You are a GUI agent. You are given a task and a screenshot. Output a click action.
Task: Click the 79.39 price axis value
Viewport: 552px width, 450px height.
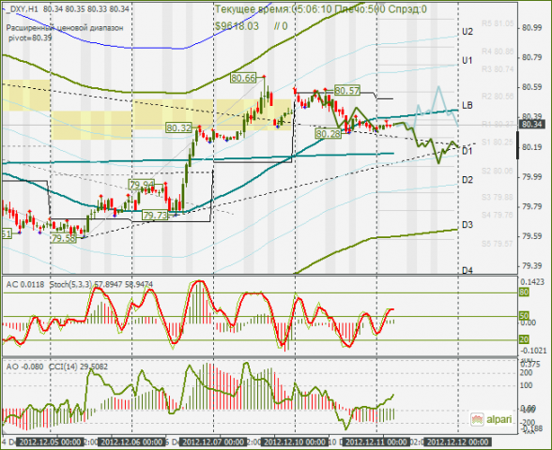531,266
